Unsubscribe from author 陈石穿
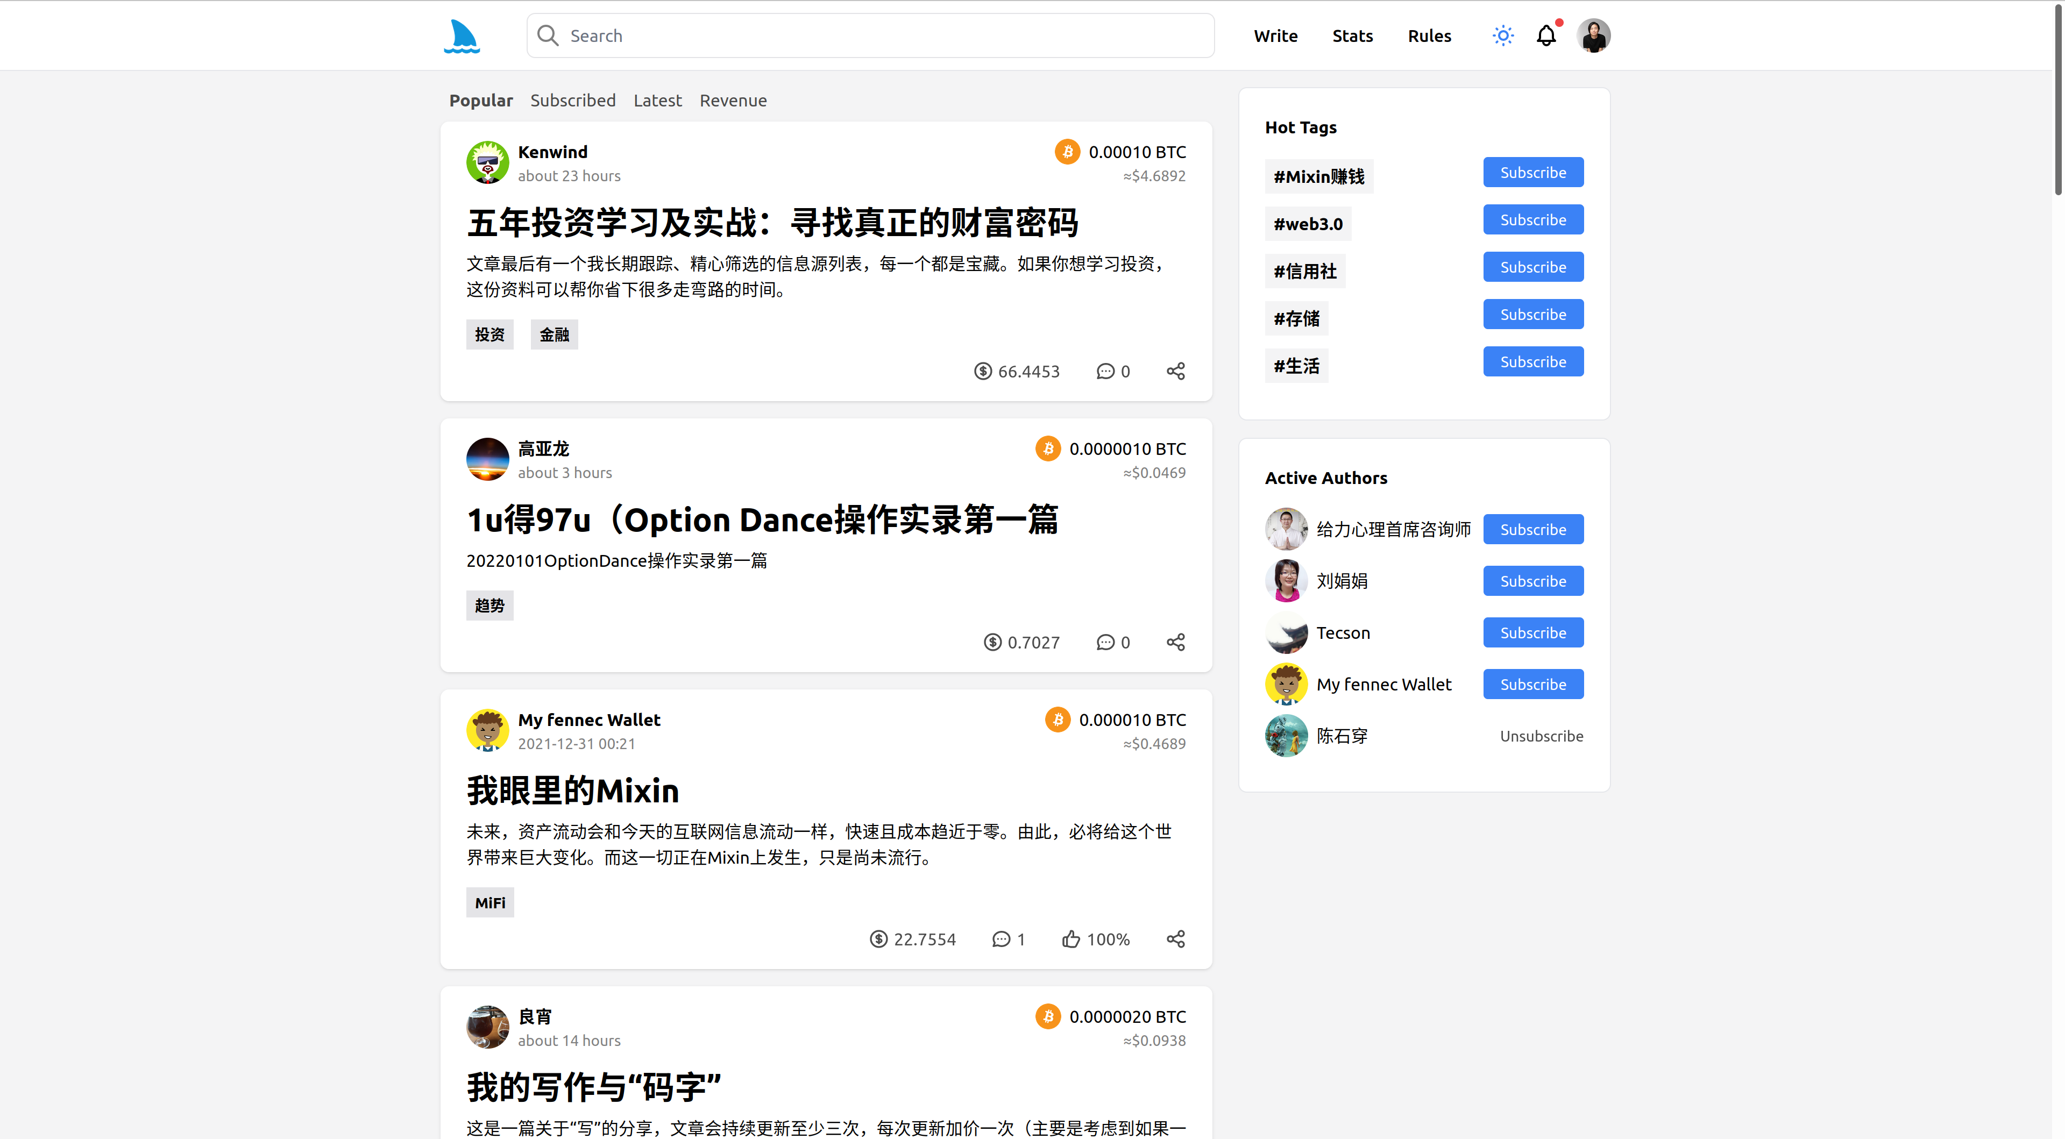The image size is (2065, 1139). point(1541,736)
